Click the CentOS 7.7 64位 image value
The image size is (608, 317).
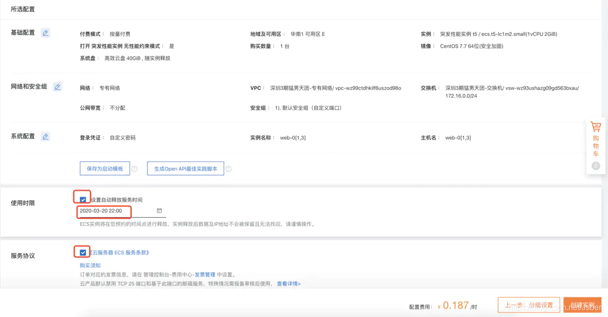(x=472, y=46)
